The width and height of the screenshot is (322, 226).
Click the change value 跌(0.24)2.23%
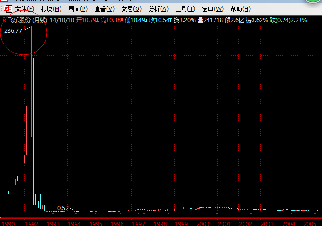pos(288,20)
